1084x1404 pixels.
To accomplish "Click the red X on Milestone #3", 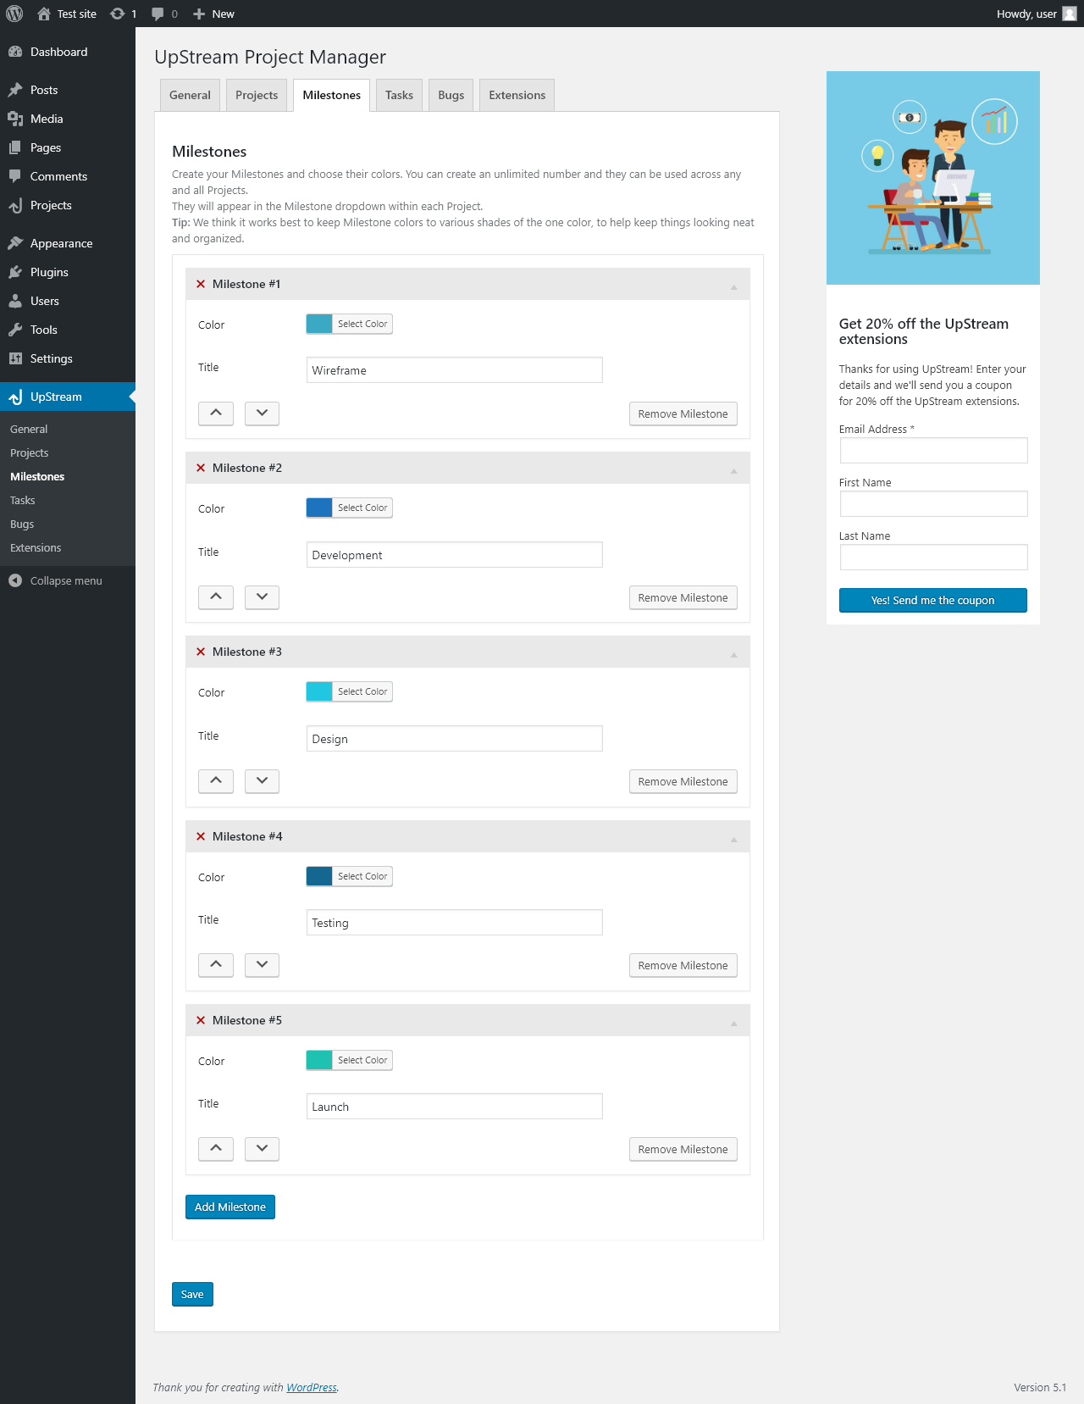I will point(201,652).
